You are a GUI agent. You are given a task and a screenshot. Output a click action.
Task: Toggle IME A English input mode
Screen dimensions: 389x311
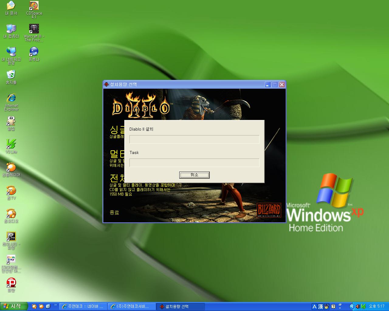coord(315,307)
